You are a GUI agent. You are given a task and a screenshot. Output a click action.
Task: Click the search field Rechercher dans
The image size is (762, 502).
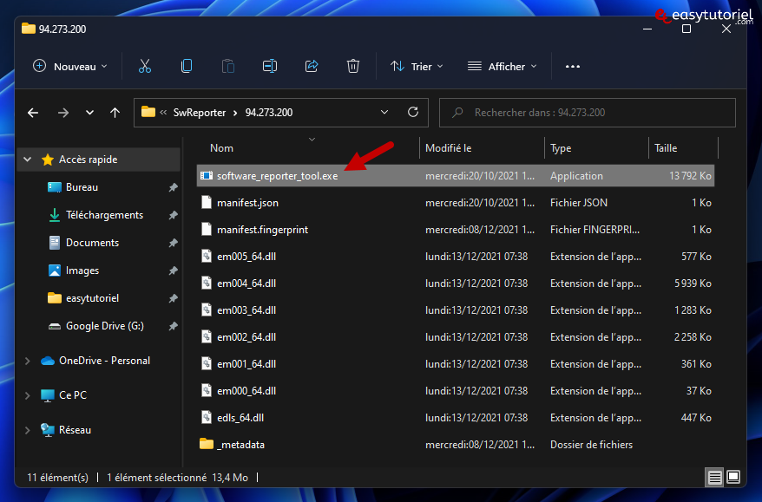tap(587, 113)
